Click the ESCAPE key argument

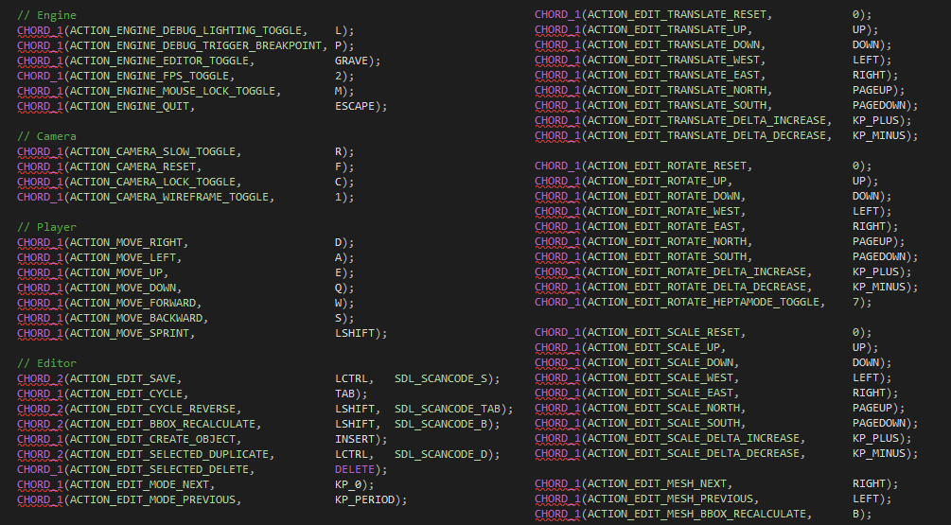(358, 106)
